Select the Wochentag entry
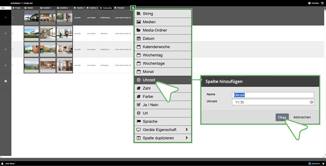Viewport: 326px width, 166px height. point(163,55)
